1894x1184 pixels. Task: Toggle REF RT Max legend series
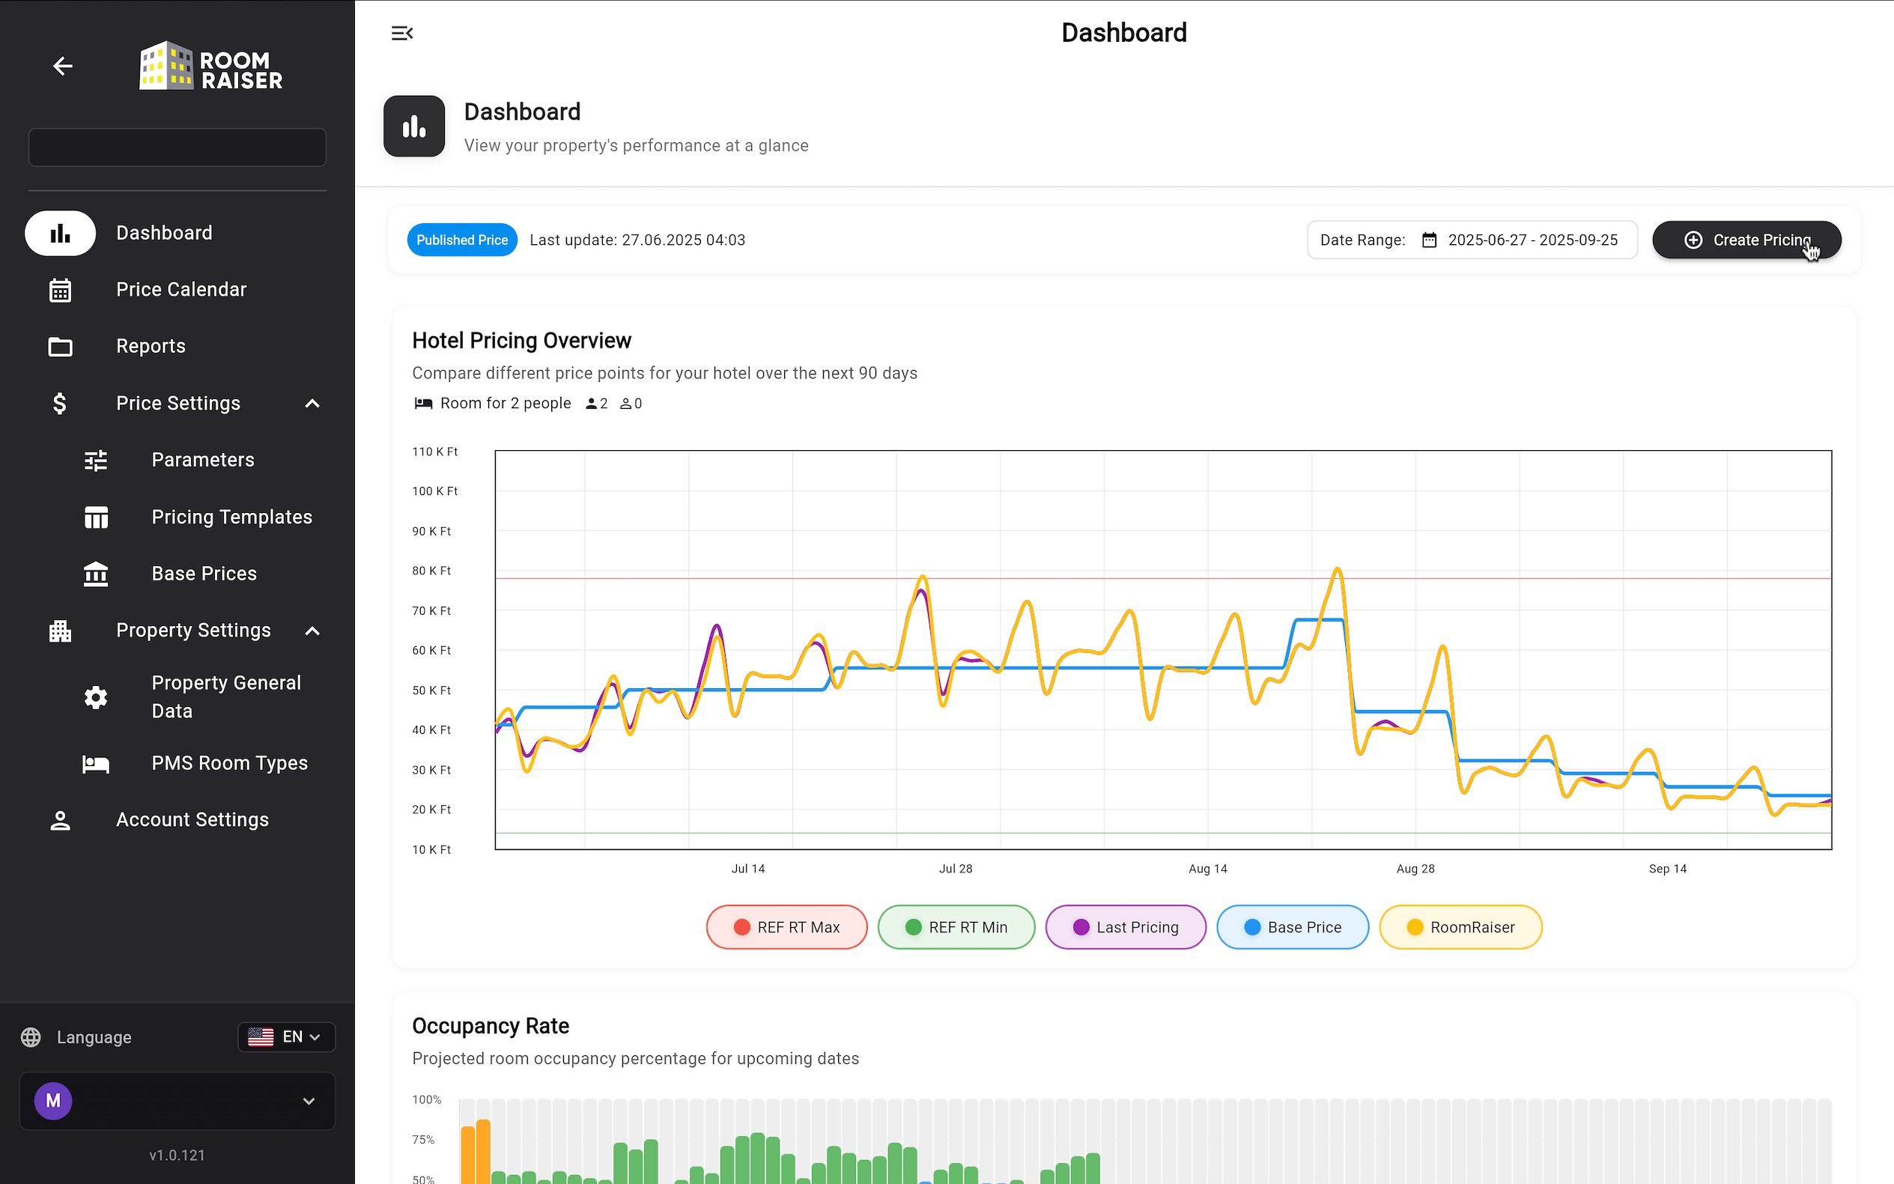pos(786,927)
